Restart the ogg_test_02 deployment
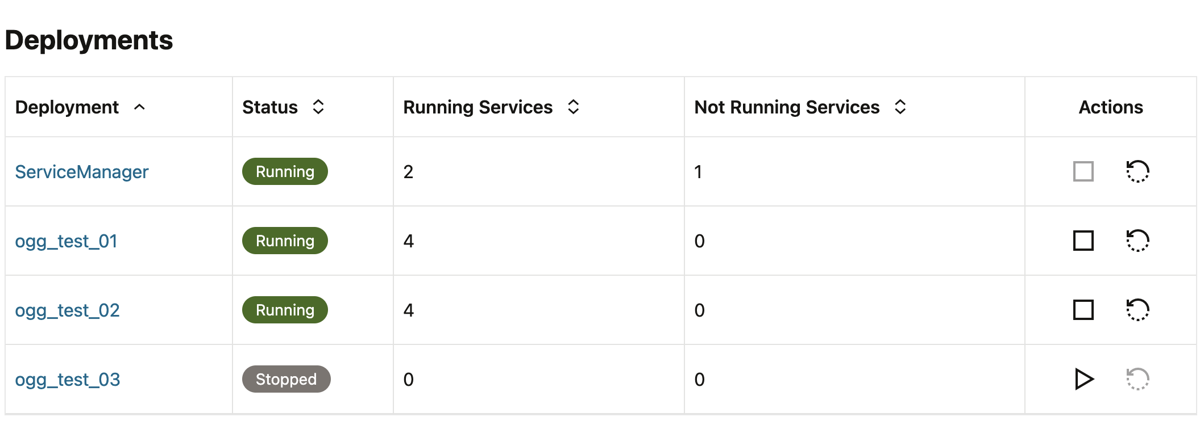This screenshot has height=421, width=1204. click(x=1137, y=310)
